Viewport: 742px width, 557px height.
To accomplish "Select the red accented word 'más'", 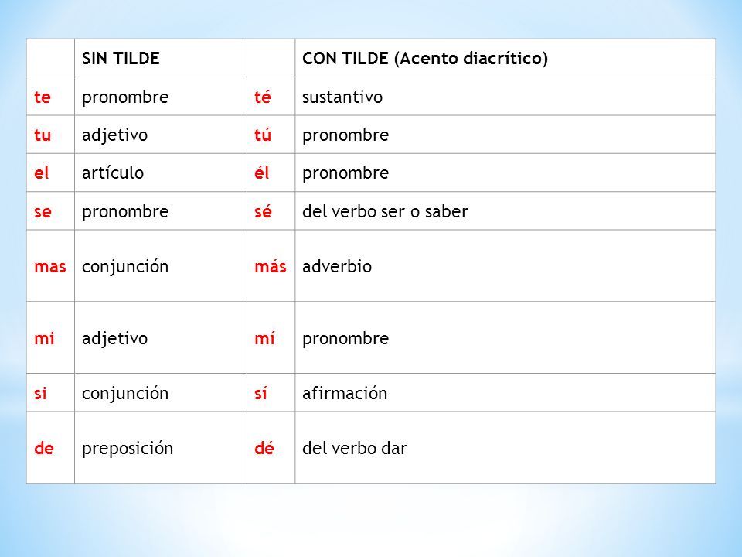I will coord(271,266).
